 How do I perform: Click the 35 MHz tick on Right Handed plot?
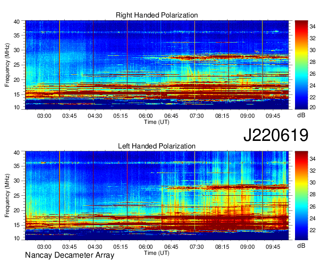[17, 35]
